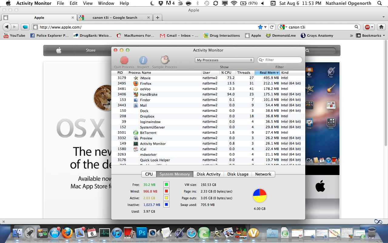Select the HandBrake icon in process list
The height and width of the screenshot is (243, 388).
click(136, 94)
